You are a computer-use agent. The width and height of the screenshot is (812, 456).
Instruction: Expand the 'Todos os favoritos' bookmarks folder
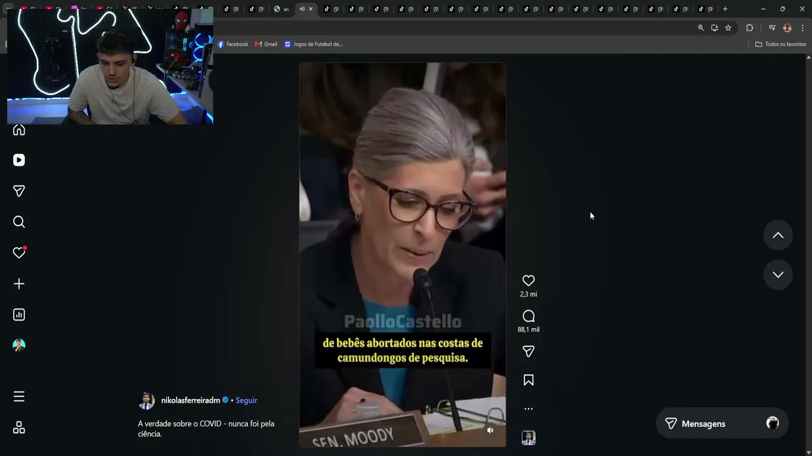click(780, 44)
